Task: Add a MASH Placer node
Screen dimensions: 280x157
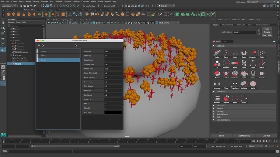Action: tap(262, 64)
